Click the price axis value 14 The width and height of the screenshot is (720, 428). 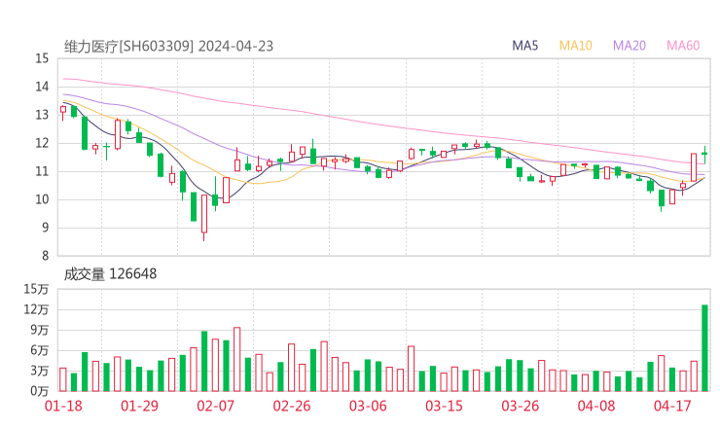pos(42,87)
